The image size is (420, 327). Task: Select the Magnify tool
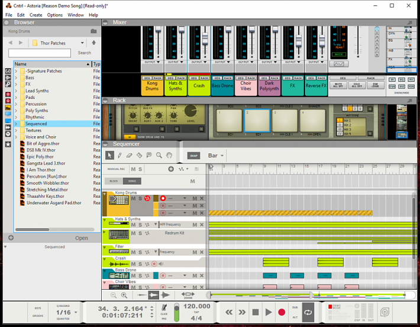159,155
